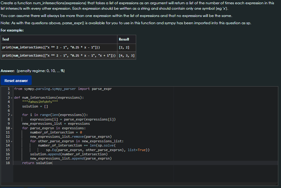Screen dimensions: 281x188
Task: Click the 'Result' table column header
Action: (x=126, y=39)
